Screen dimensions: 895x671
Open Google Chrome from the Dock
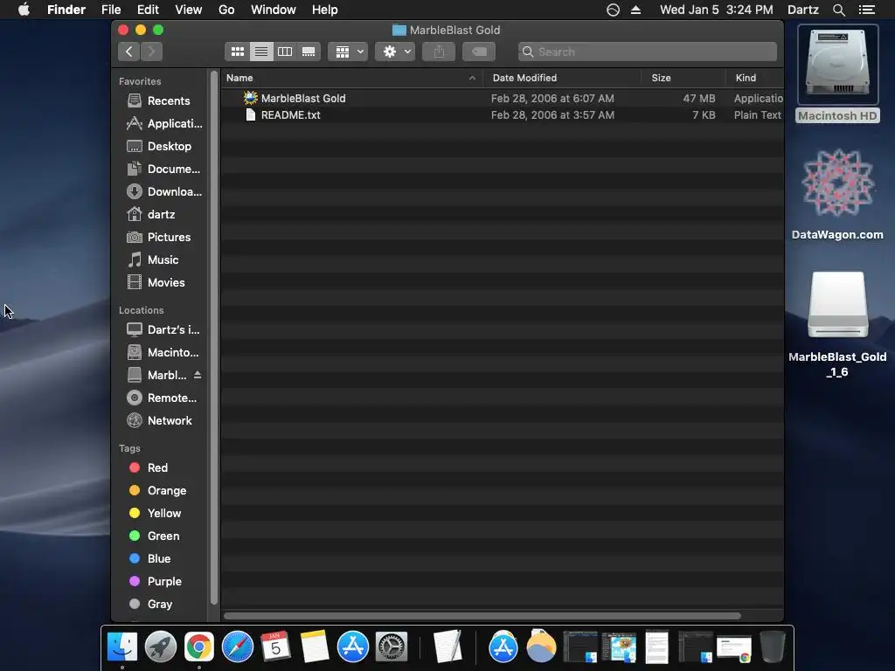pyautogui.click(x=198, y=647)
